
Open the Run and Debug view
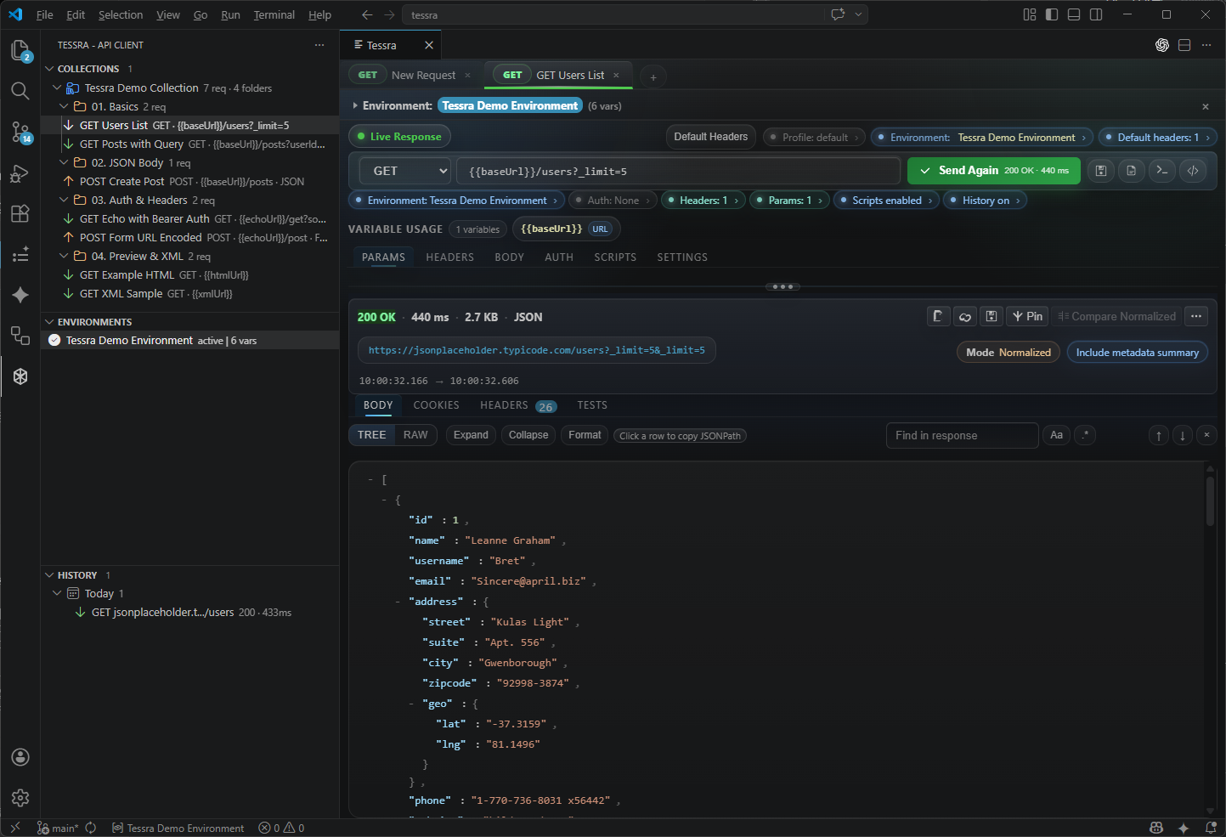(20, 173)
